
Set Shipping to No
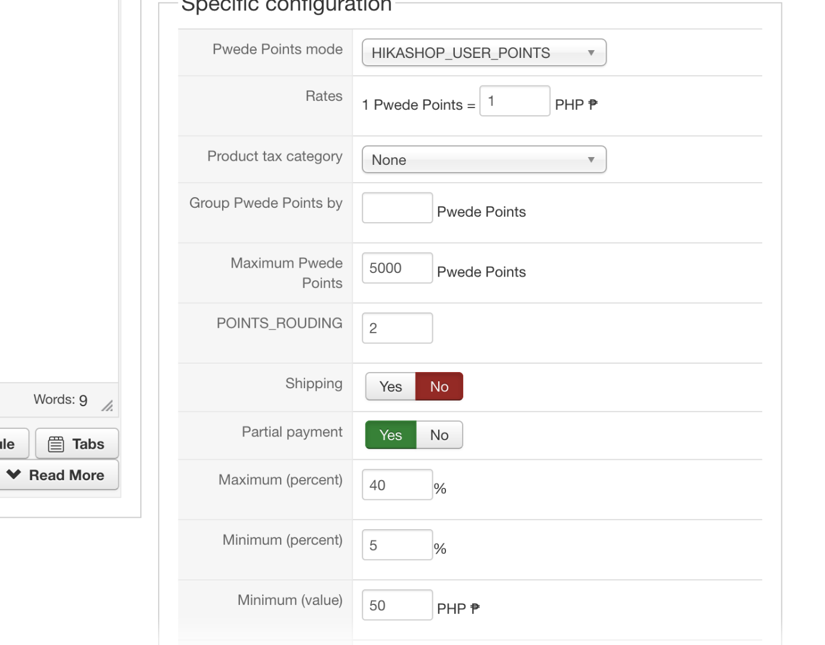(x=439, y=386)
